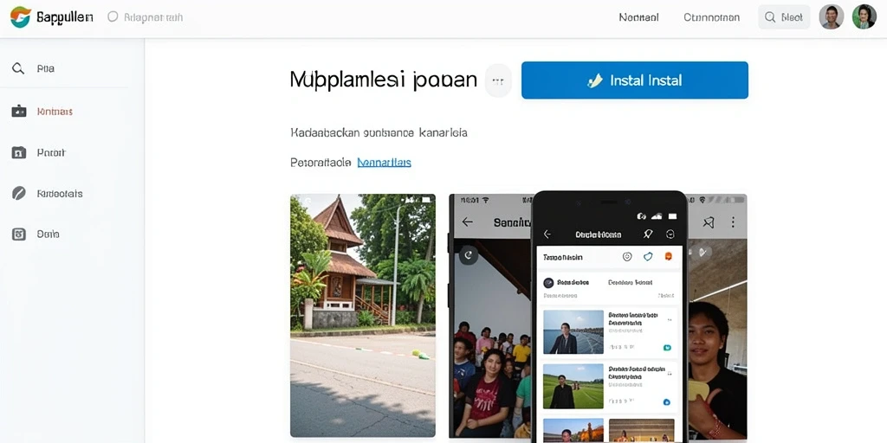The width and height of the screenshot is (887, 443).
Task: Click the teal badge on the seaside card
Action: pos(667,348)
